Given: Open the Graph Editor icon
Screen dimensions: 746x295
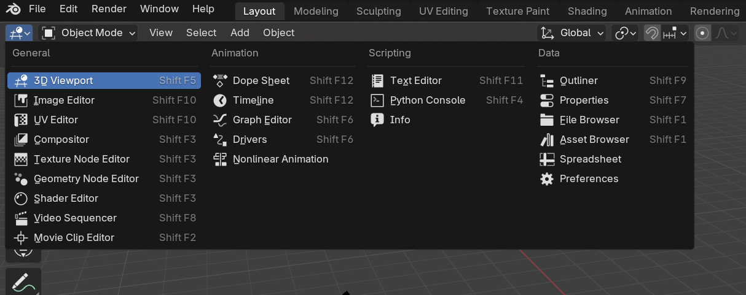Looking at the screenshot, I should (221, 120).
